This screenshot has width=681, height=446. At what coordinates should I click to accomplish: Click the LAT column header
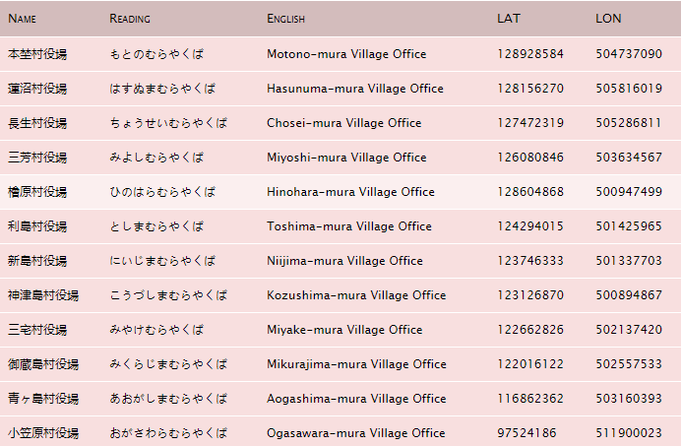[x=509, y=19]
